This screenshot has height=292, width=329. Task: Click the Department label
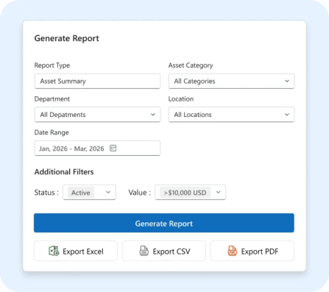click(x=52, y=99)
